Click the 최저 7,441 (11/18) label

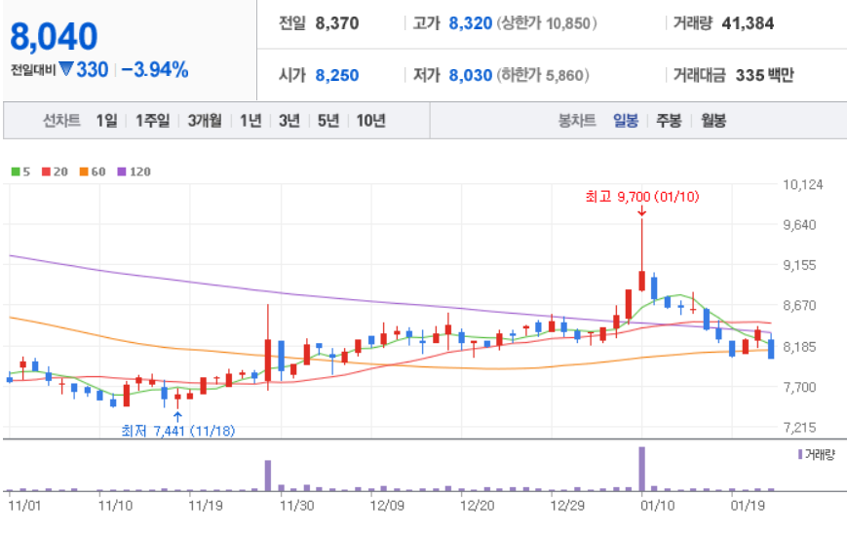178,431
